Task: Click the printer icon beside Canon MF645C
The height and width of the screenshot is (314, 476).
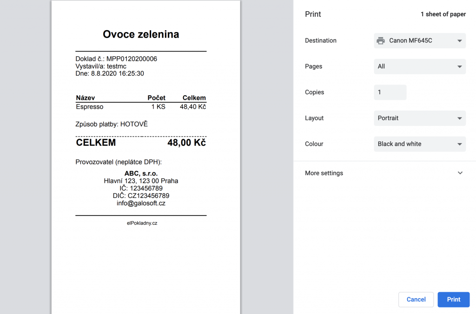Action: (381, 41)
